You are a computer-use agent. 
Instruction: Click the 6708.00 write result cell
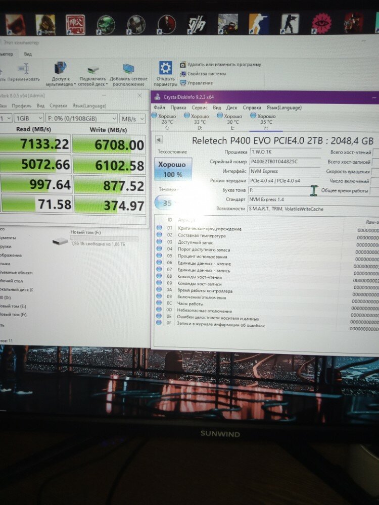click(x=109, y=145)
